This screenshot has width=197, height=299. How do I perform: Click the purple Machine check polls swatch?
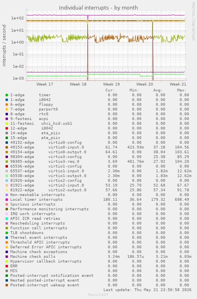(x=7, y=257)
